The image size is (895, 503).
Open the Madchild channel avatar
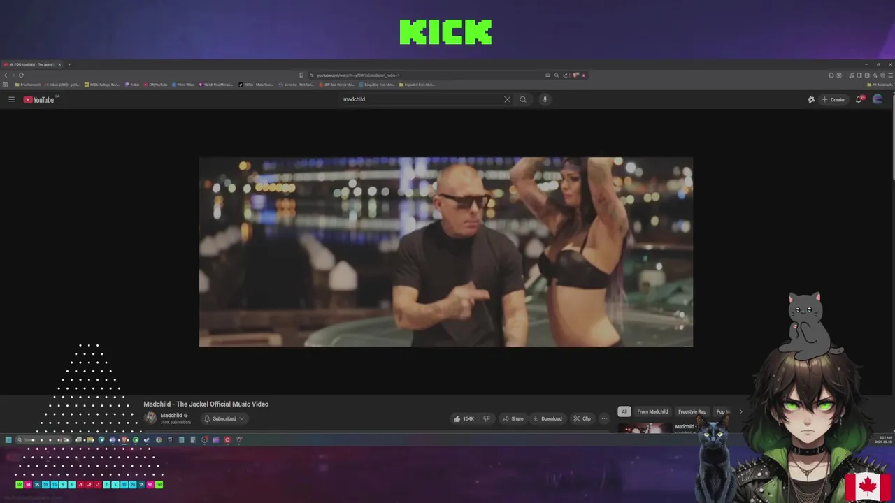[x=150, y=418]
